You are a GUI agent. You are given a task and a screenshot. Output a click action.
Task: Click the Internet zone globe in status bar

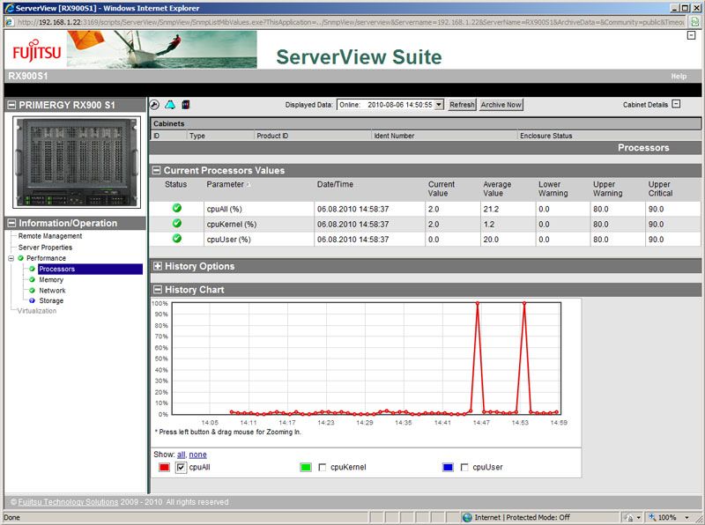[x=467, y=517]
